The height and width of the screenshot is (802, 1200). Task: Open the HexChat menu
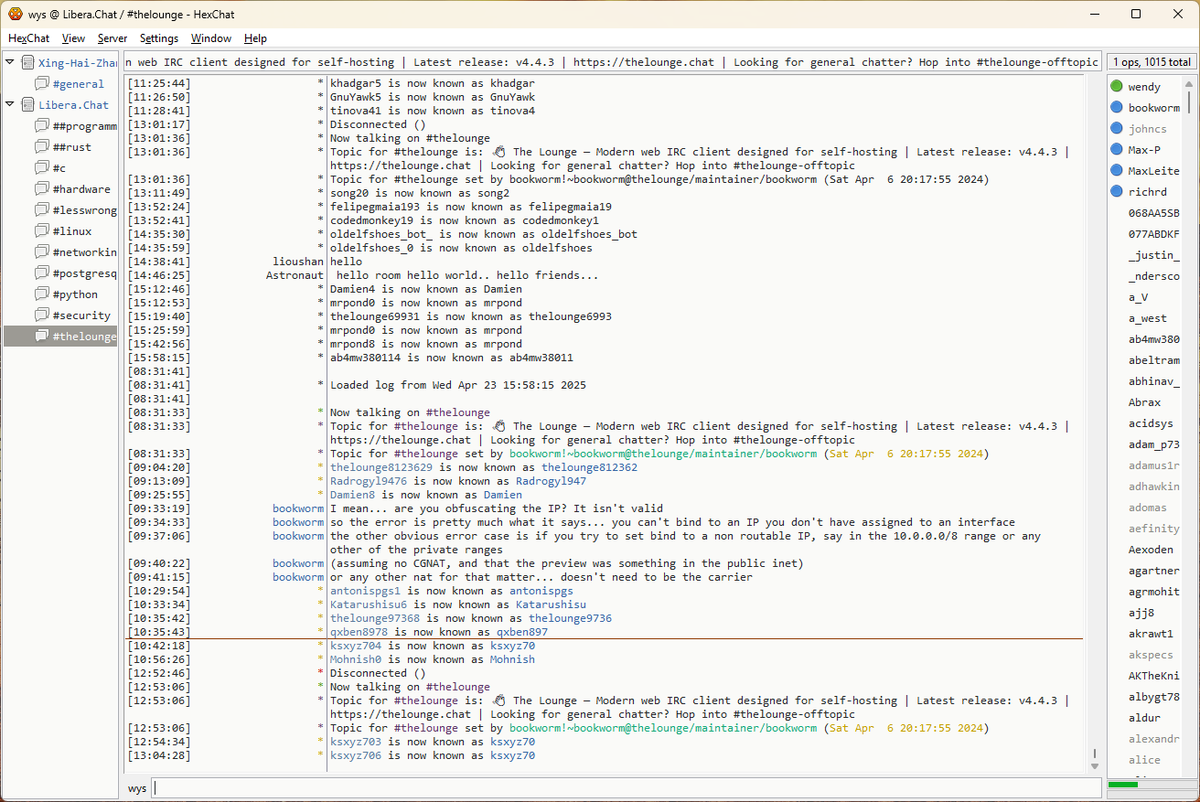pos(29,38)
